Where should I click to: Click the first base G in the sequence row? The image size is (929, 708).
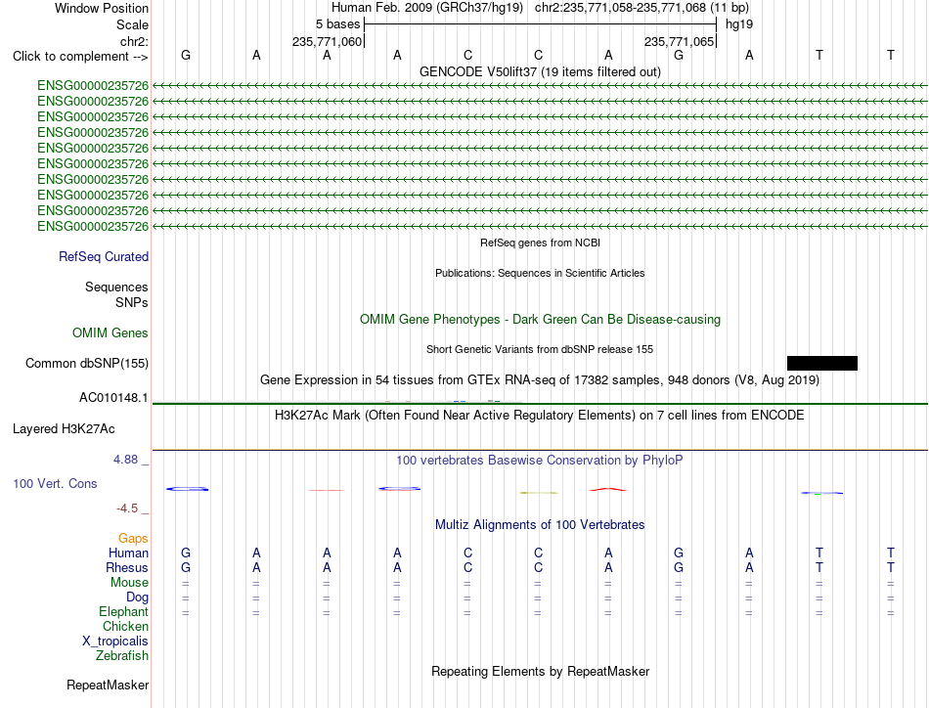[x=186, y=55]
